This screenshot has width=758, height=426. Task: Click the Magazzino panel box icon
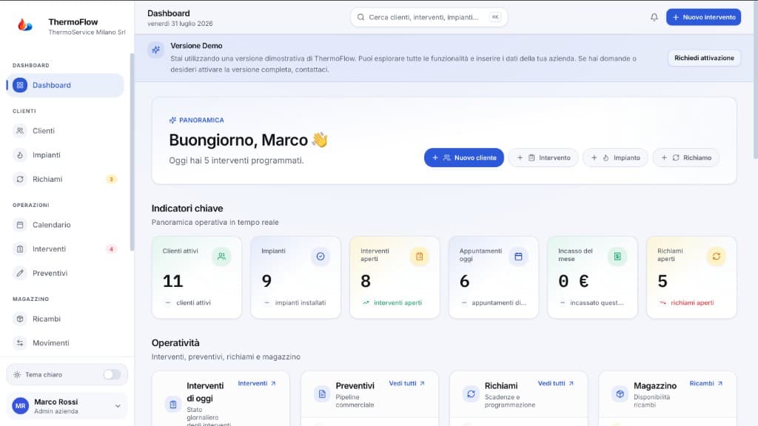tap(620, 393)
